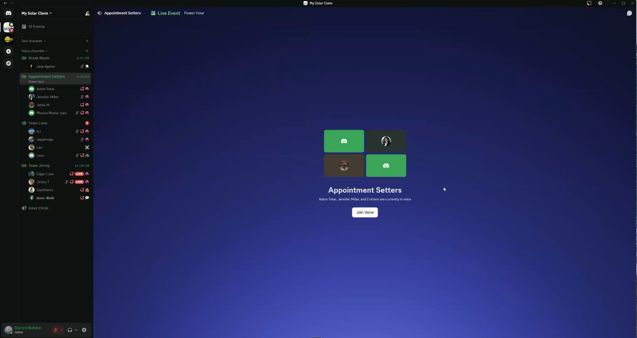Open User Settings gear icon
Viewport: 637px width, 338px height.
pos(84,330)
